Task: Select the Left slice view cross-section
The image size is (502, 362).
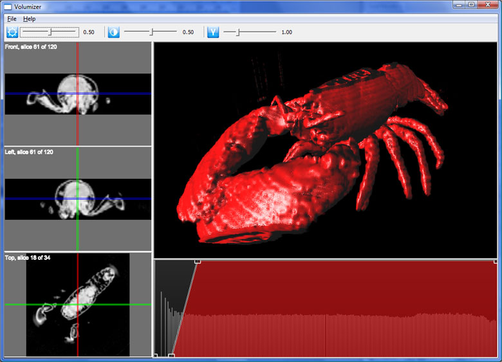Action: pos(77,199)
